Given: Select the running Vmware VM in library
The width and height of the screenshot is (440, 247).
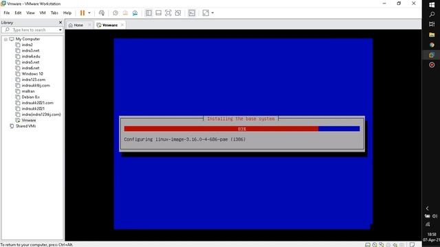Looking at the screenshot, I should (29, 120).
